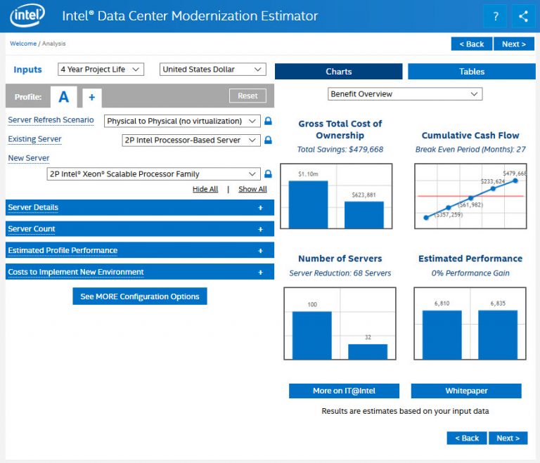Viewport: 540px width, 463px height.
Task: Click Results are estimates disclaimer text
Action: [405, 411]
